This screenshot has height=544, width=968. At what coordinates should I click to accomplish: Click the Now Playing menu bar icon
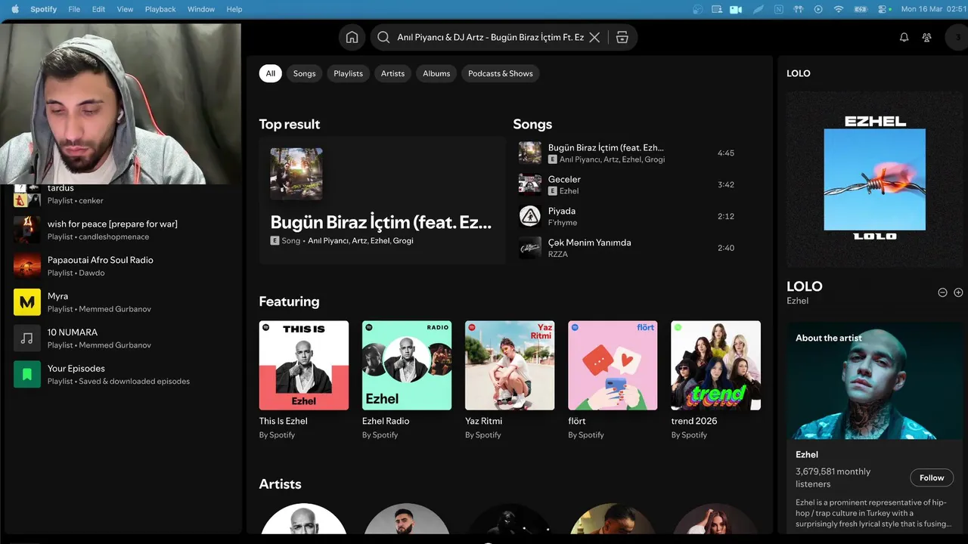(x=818, y=9)
